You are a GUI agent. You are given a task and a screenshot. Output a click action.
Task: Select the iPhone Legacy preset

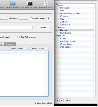pyautogui.click(x=67, y=44)
